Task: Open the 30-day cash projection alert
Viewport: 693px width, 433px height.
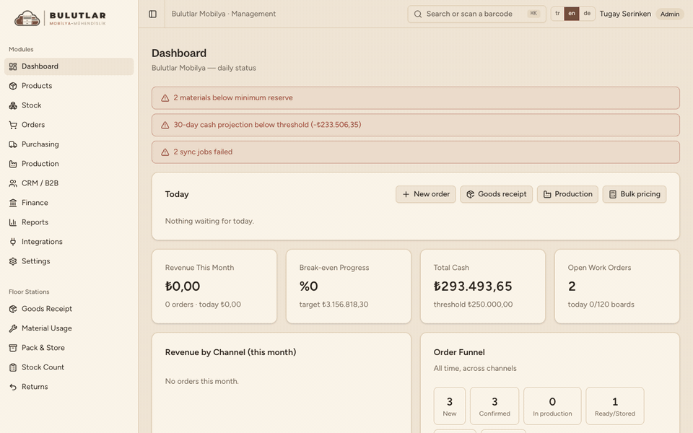Action: pyautogui.click(x=416, y=125)
